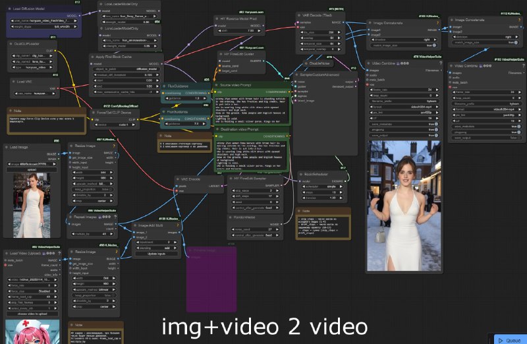The image size is (527, 344).
Task: Collapse the HY FlowEdit Sampler node dot
Action: 231,179
